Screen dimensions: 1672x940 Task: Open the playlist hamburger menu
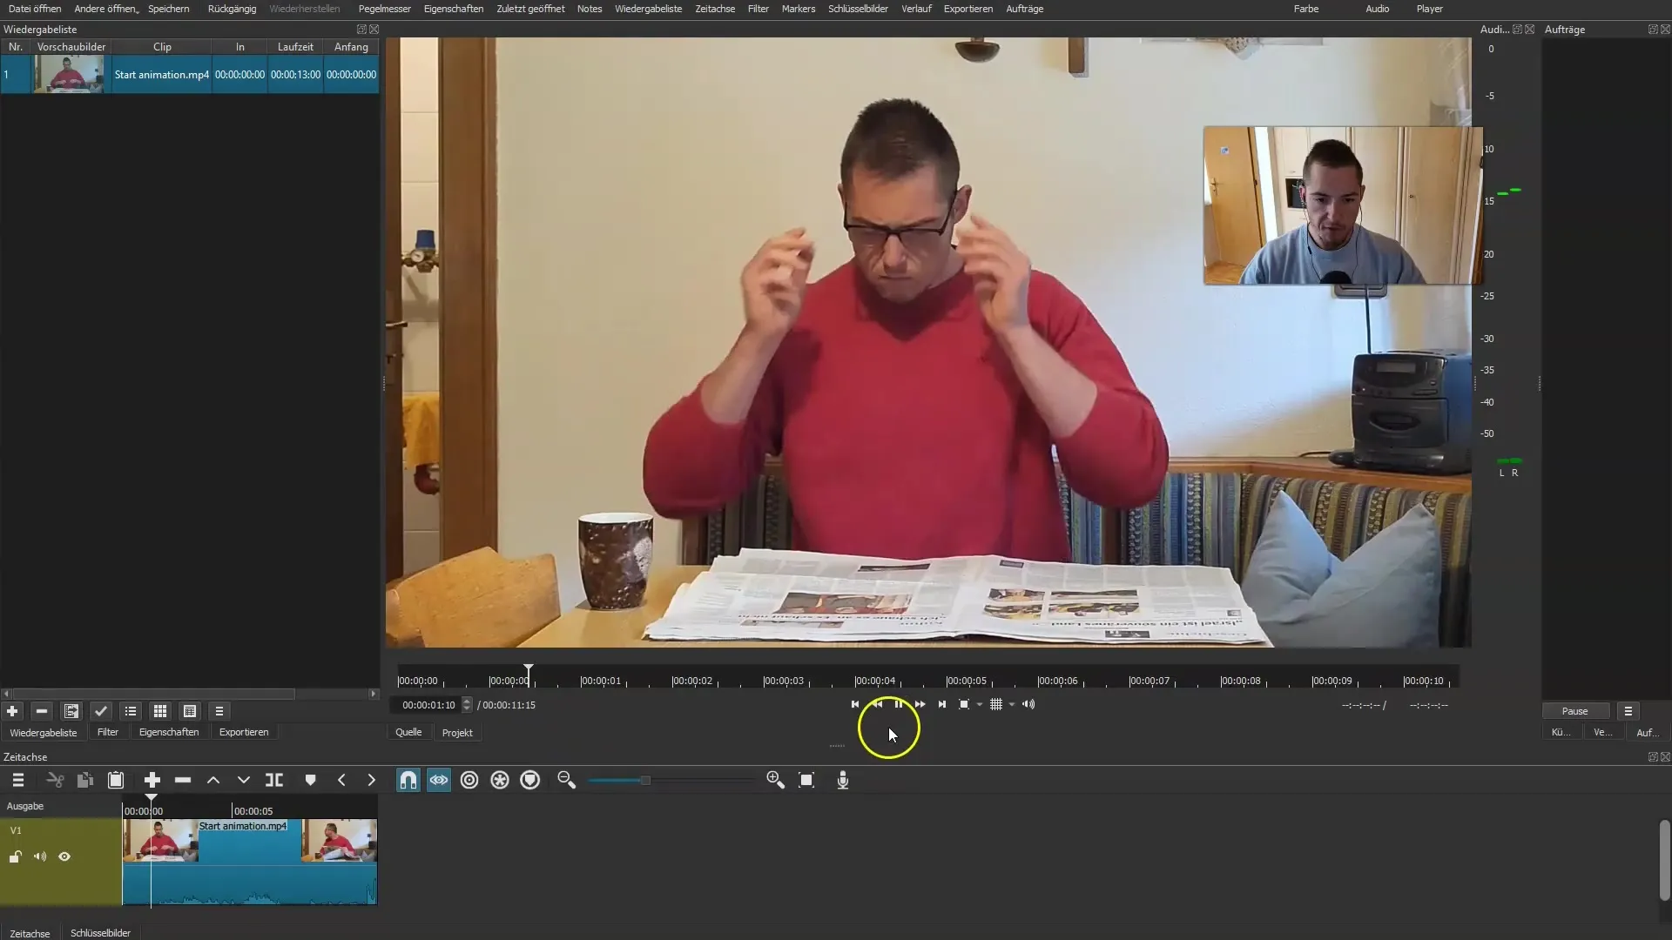(x=219, y=711)
